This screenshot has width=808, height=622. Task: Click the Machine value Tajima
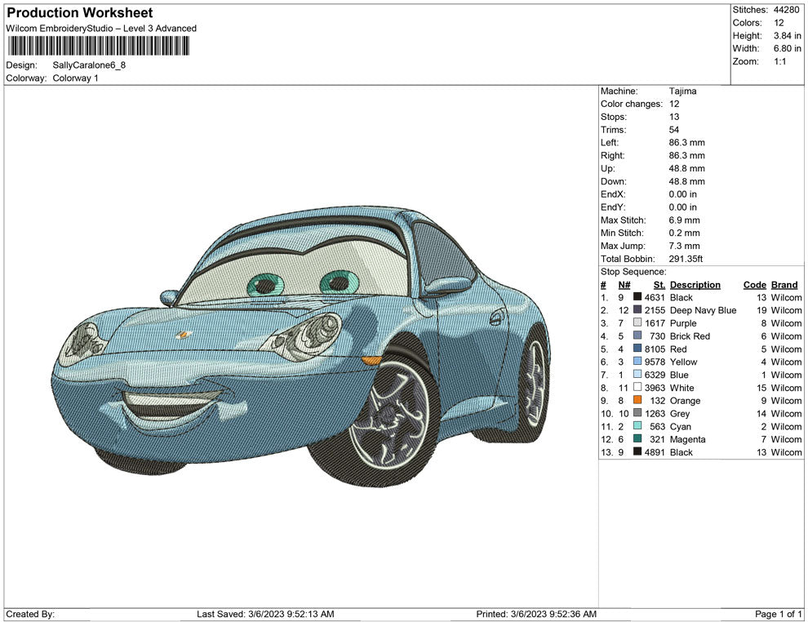[682, 91]
